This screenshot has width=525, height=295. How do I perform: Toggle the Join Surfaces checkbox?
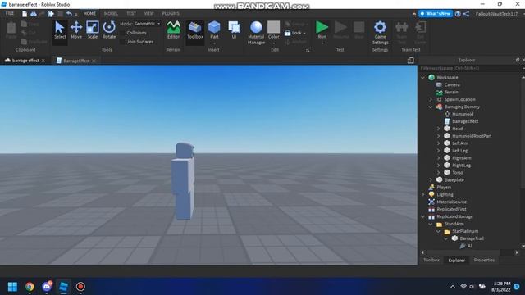[122, 42]
